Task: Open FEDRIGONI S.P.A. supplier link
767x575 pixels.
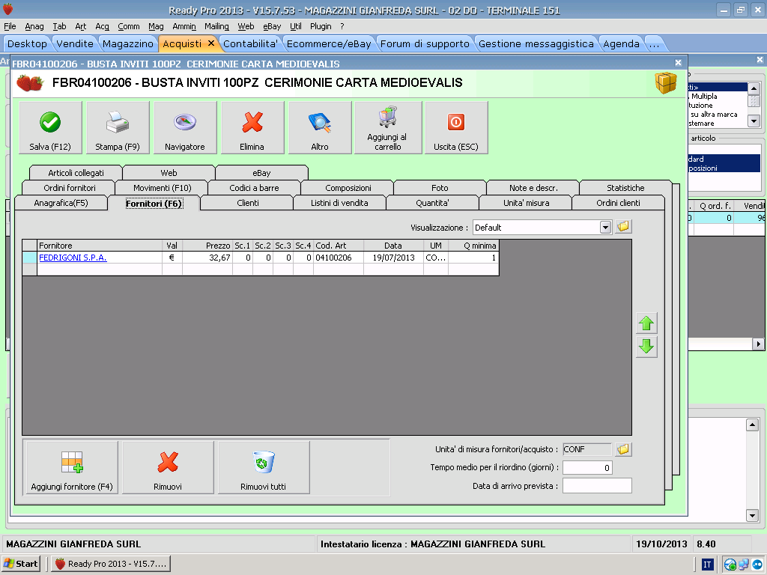Action: click(73, 258)
